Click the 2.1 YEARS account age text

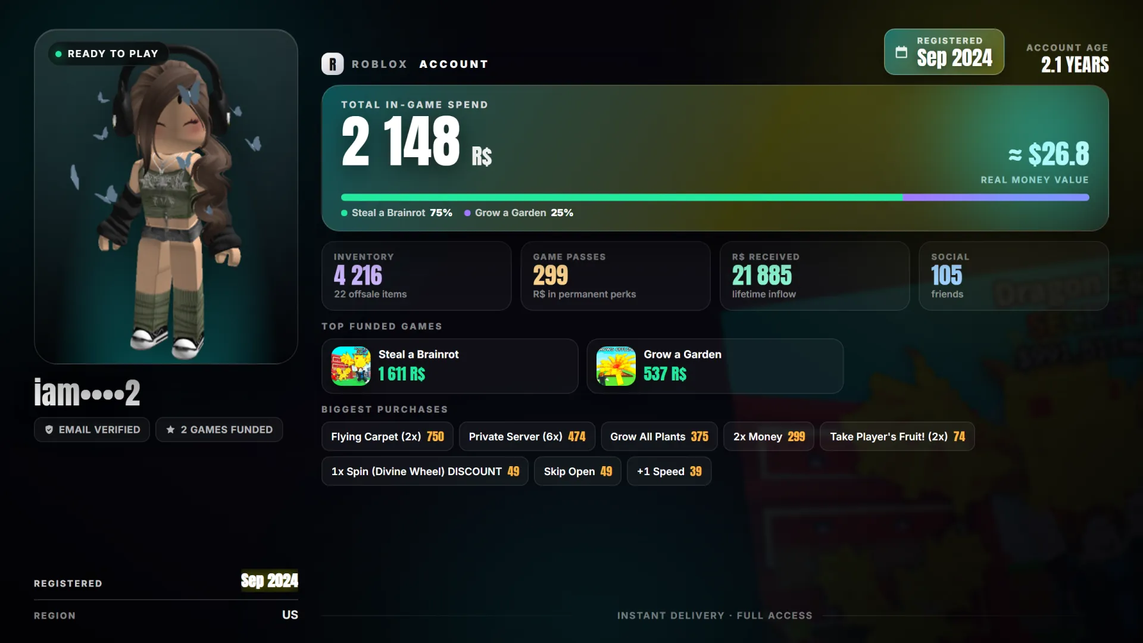pos(1075,64)
